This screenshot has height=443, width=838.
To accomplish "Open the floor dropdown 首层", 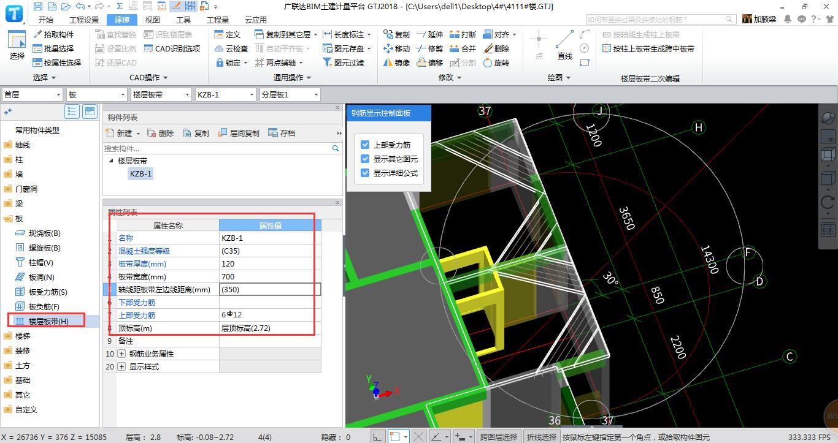I will 33,94.
